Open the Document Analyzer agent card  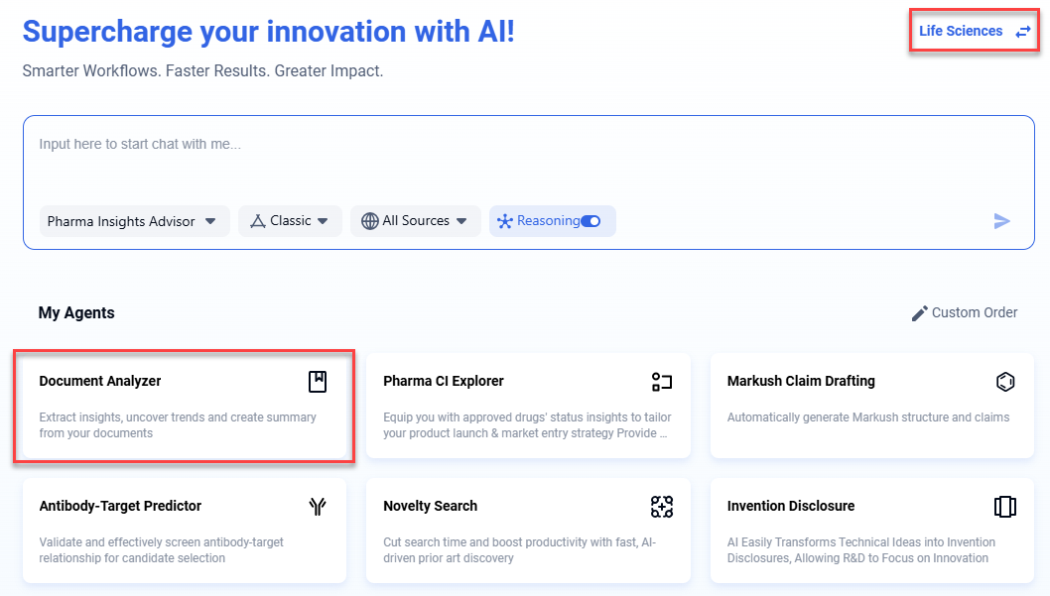pos(184,407)
